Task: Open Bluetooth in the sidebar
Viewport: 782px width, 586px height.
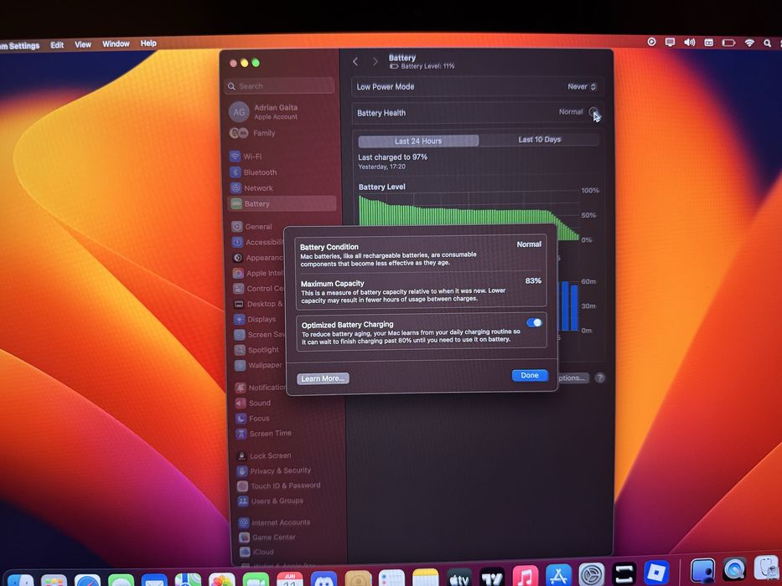Action: point(253,172)
